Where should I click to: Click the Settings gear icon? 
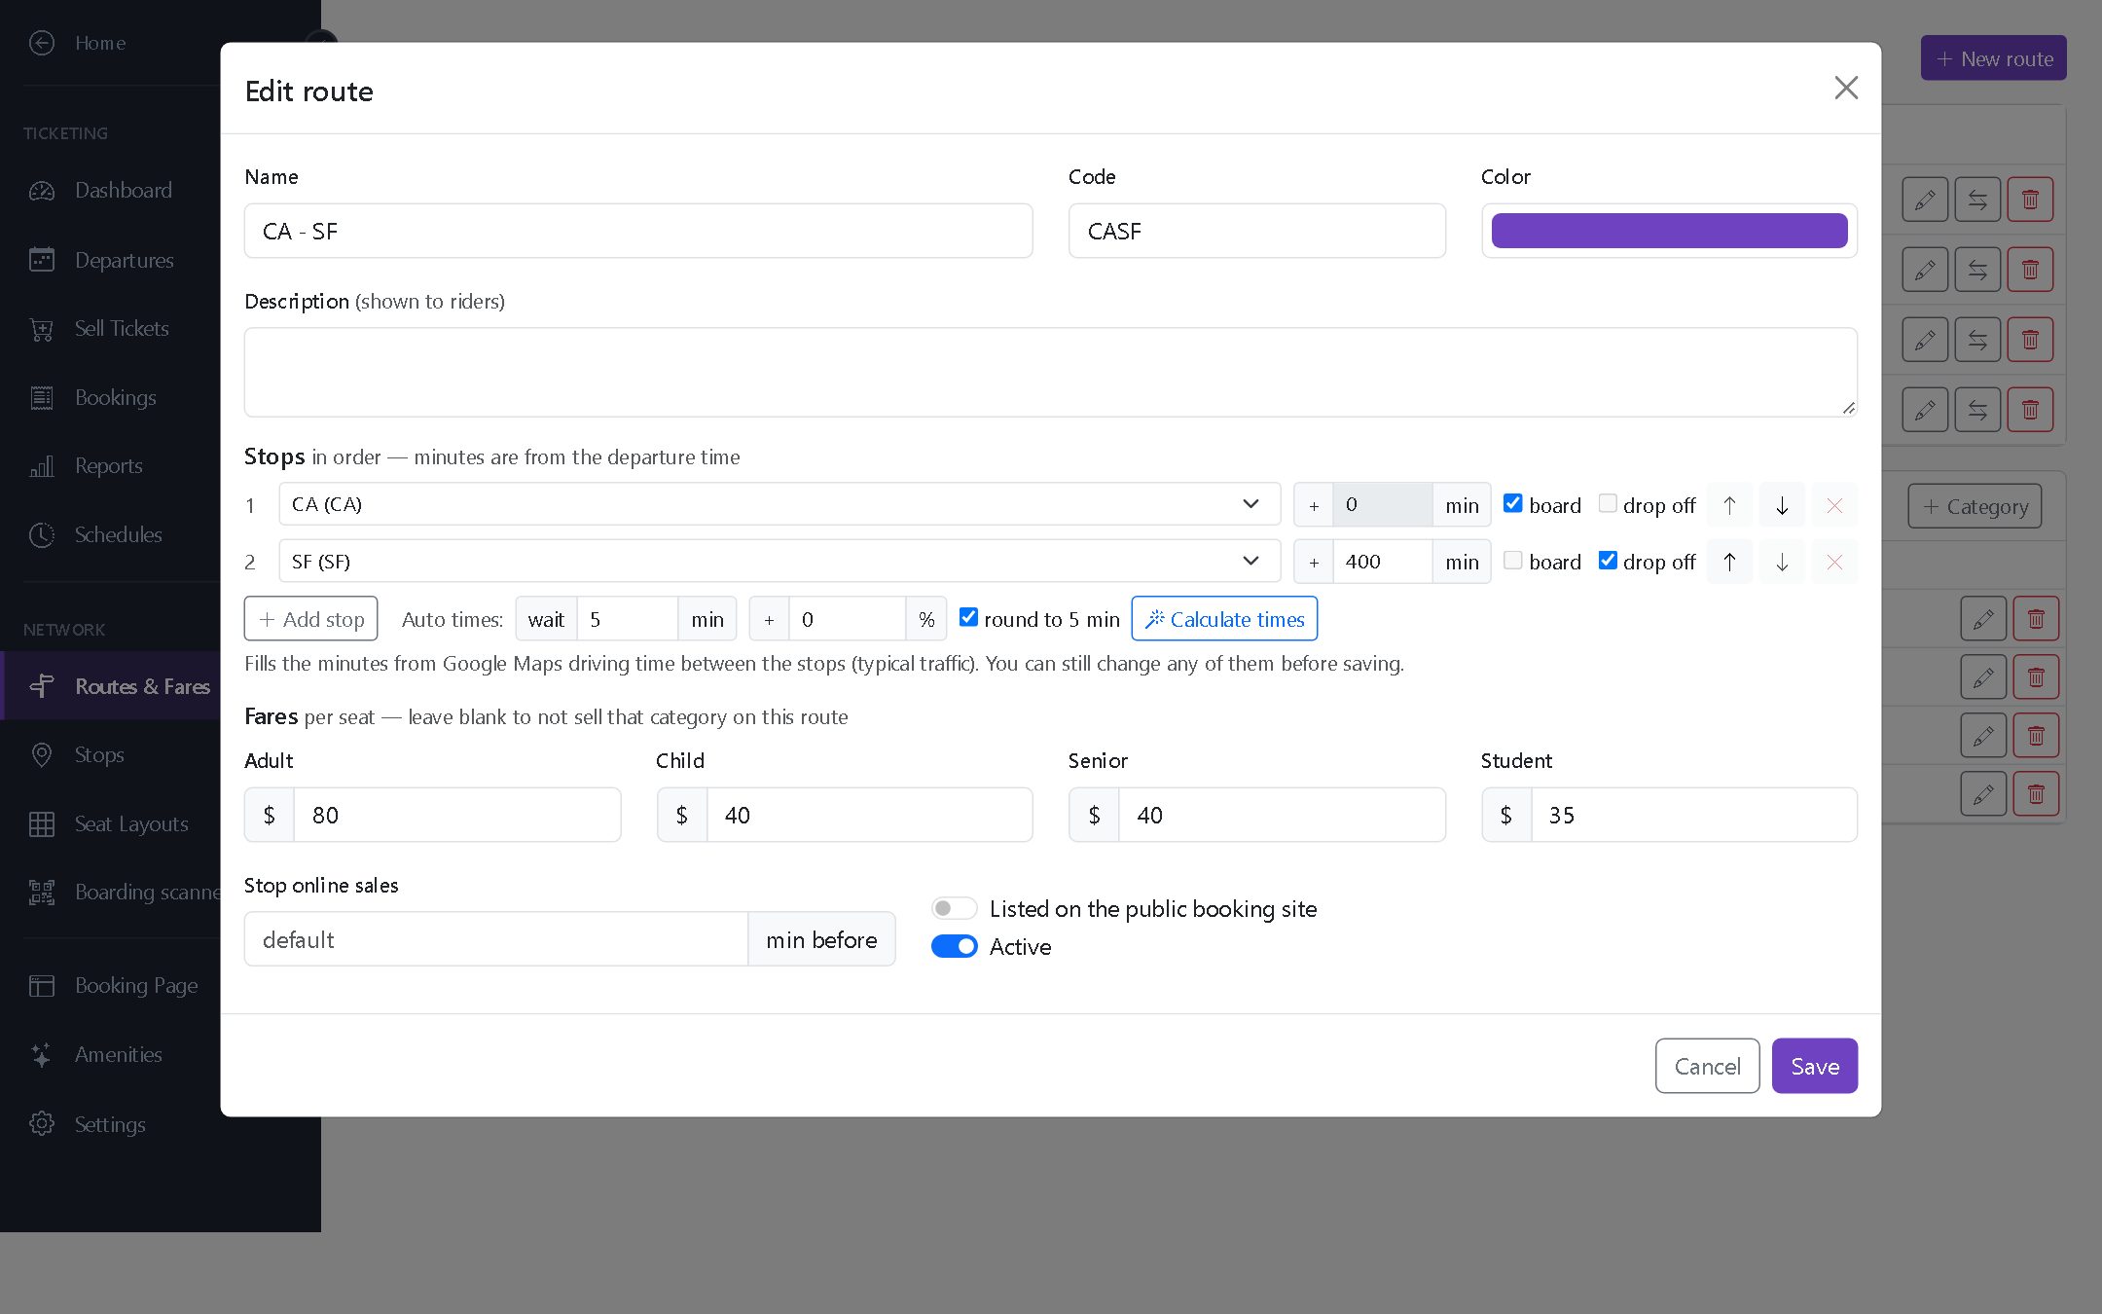coord(42,1124)
